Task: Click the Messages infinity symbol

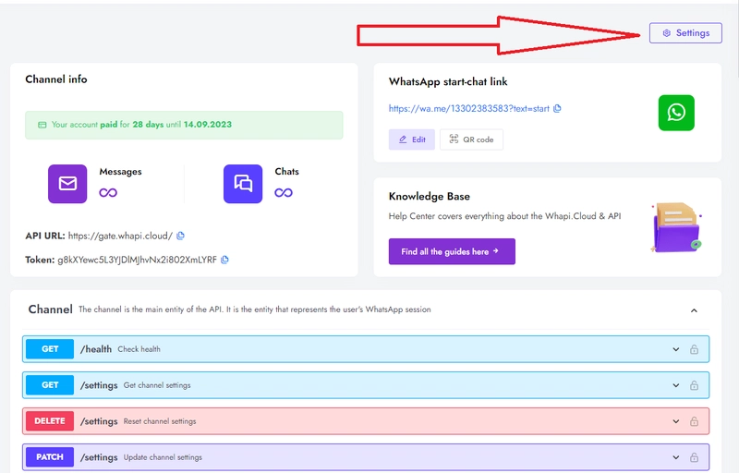Action: (108, 193)
